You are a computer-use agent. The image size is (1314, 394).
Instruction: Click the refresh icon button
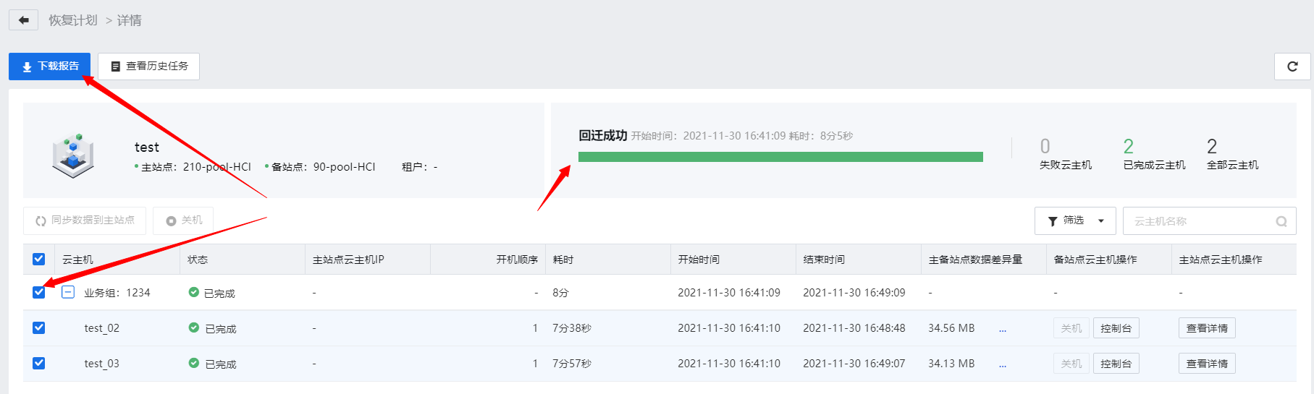(x=1292, y=67)
